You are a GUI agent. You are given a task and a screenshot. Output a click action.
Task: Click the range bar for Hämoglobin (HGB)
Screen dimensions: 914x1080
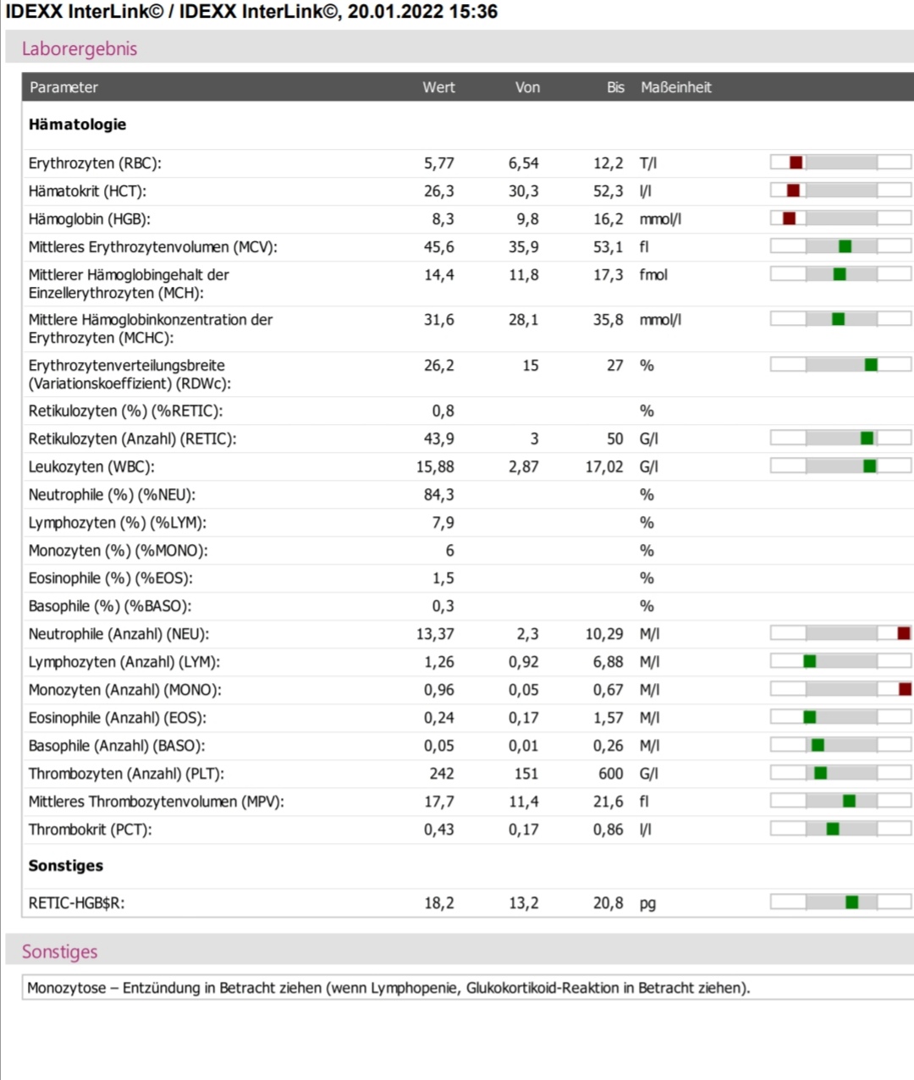(840, 218)
